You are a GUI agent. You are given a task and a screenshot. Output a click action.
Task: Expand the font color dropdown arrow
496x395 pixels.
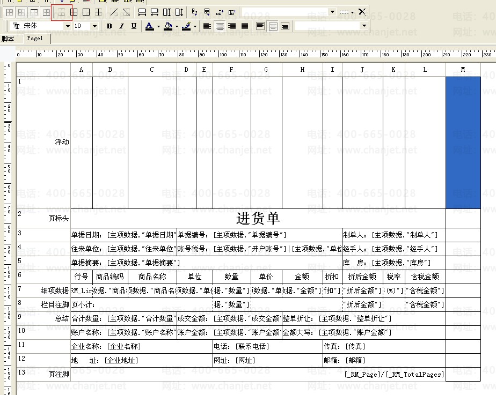[x=158, y=26]
